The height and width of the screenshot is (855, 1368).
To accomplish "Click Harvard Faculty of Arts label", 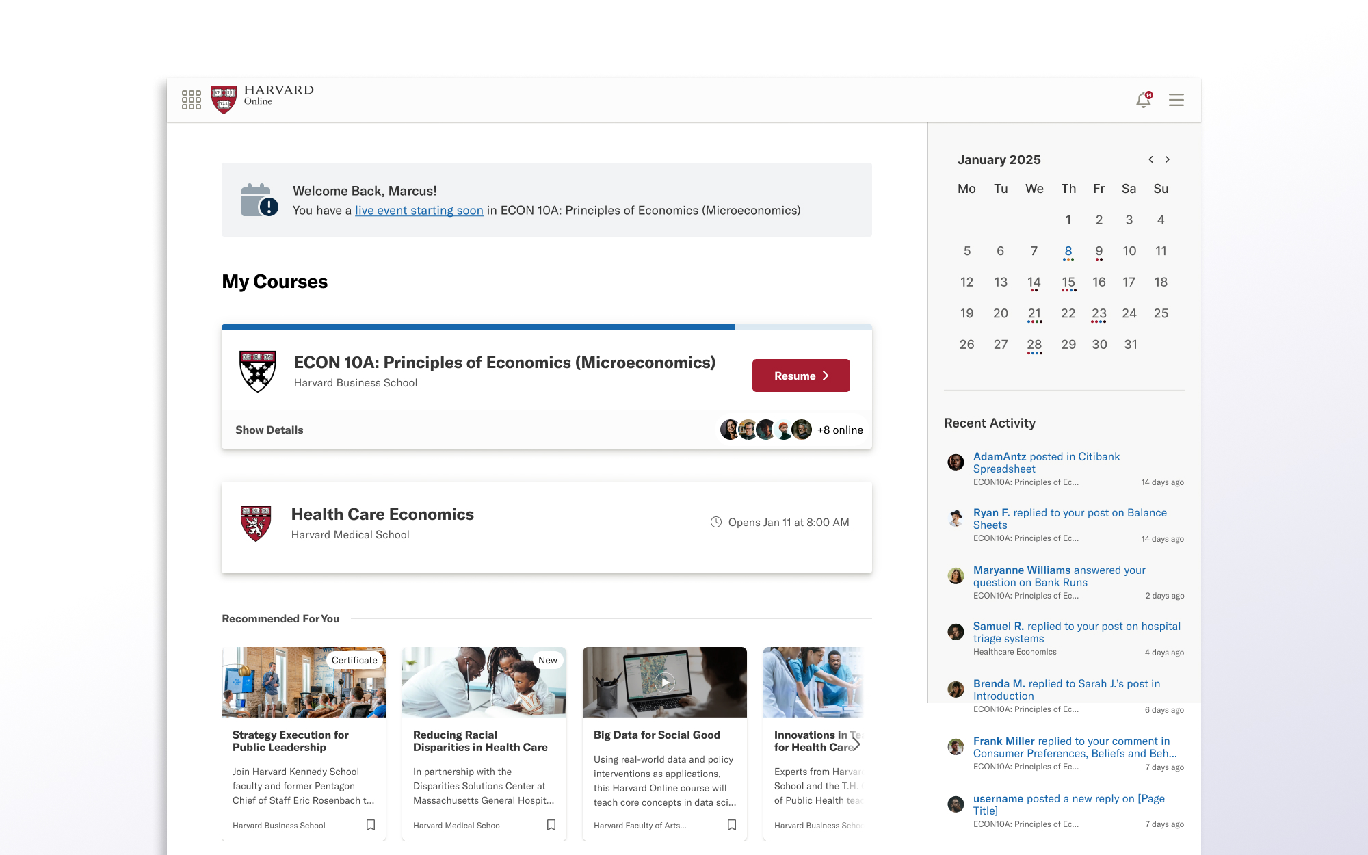I will point(640,826).
